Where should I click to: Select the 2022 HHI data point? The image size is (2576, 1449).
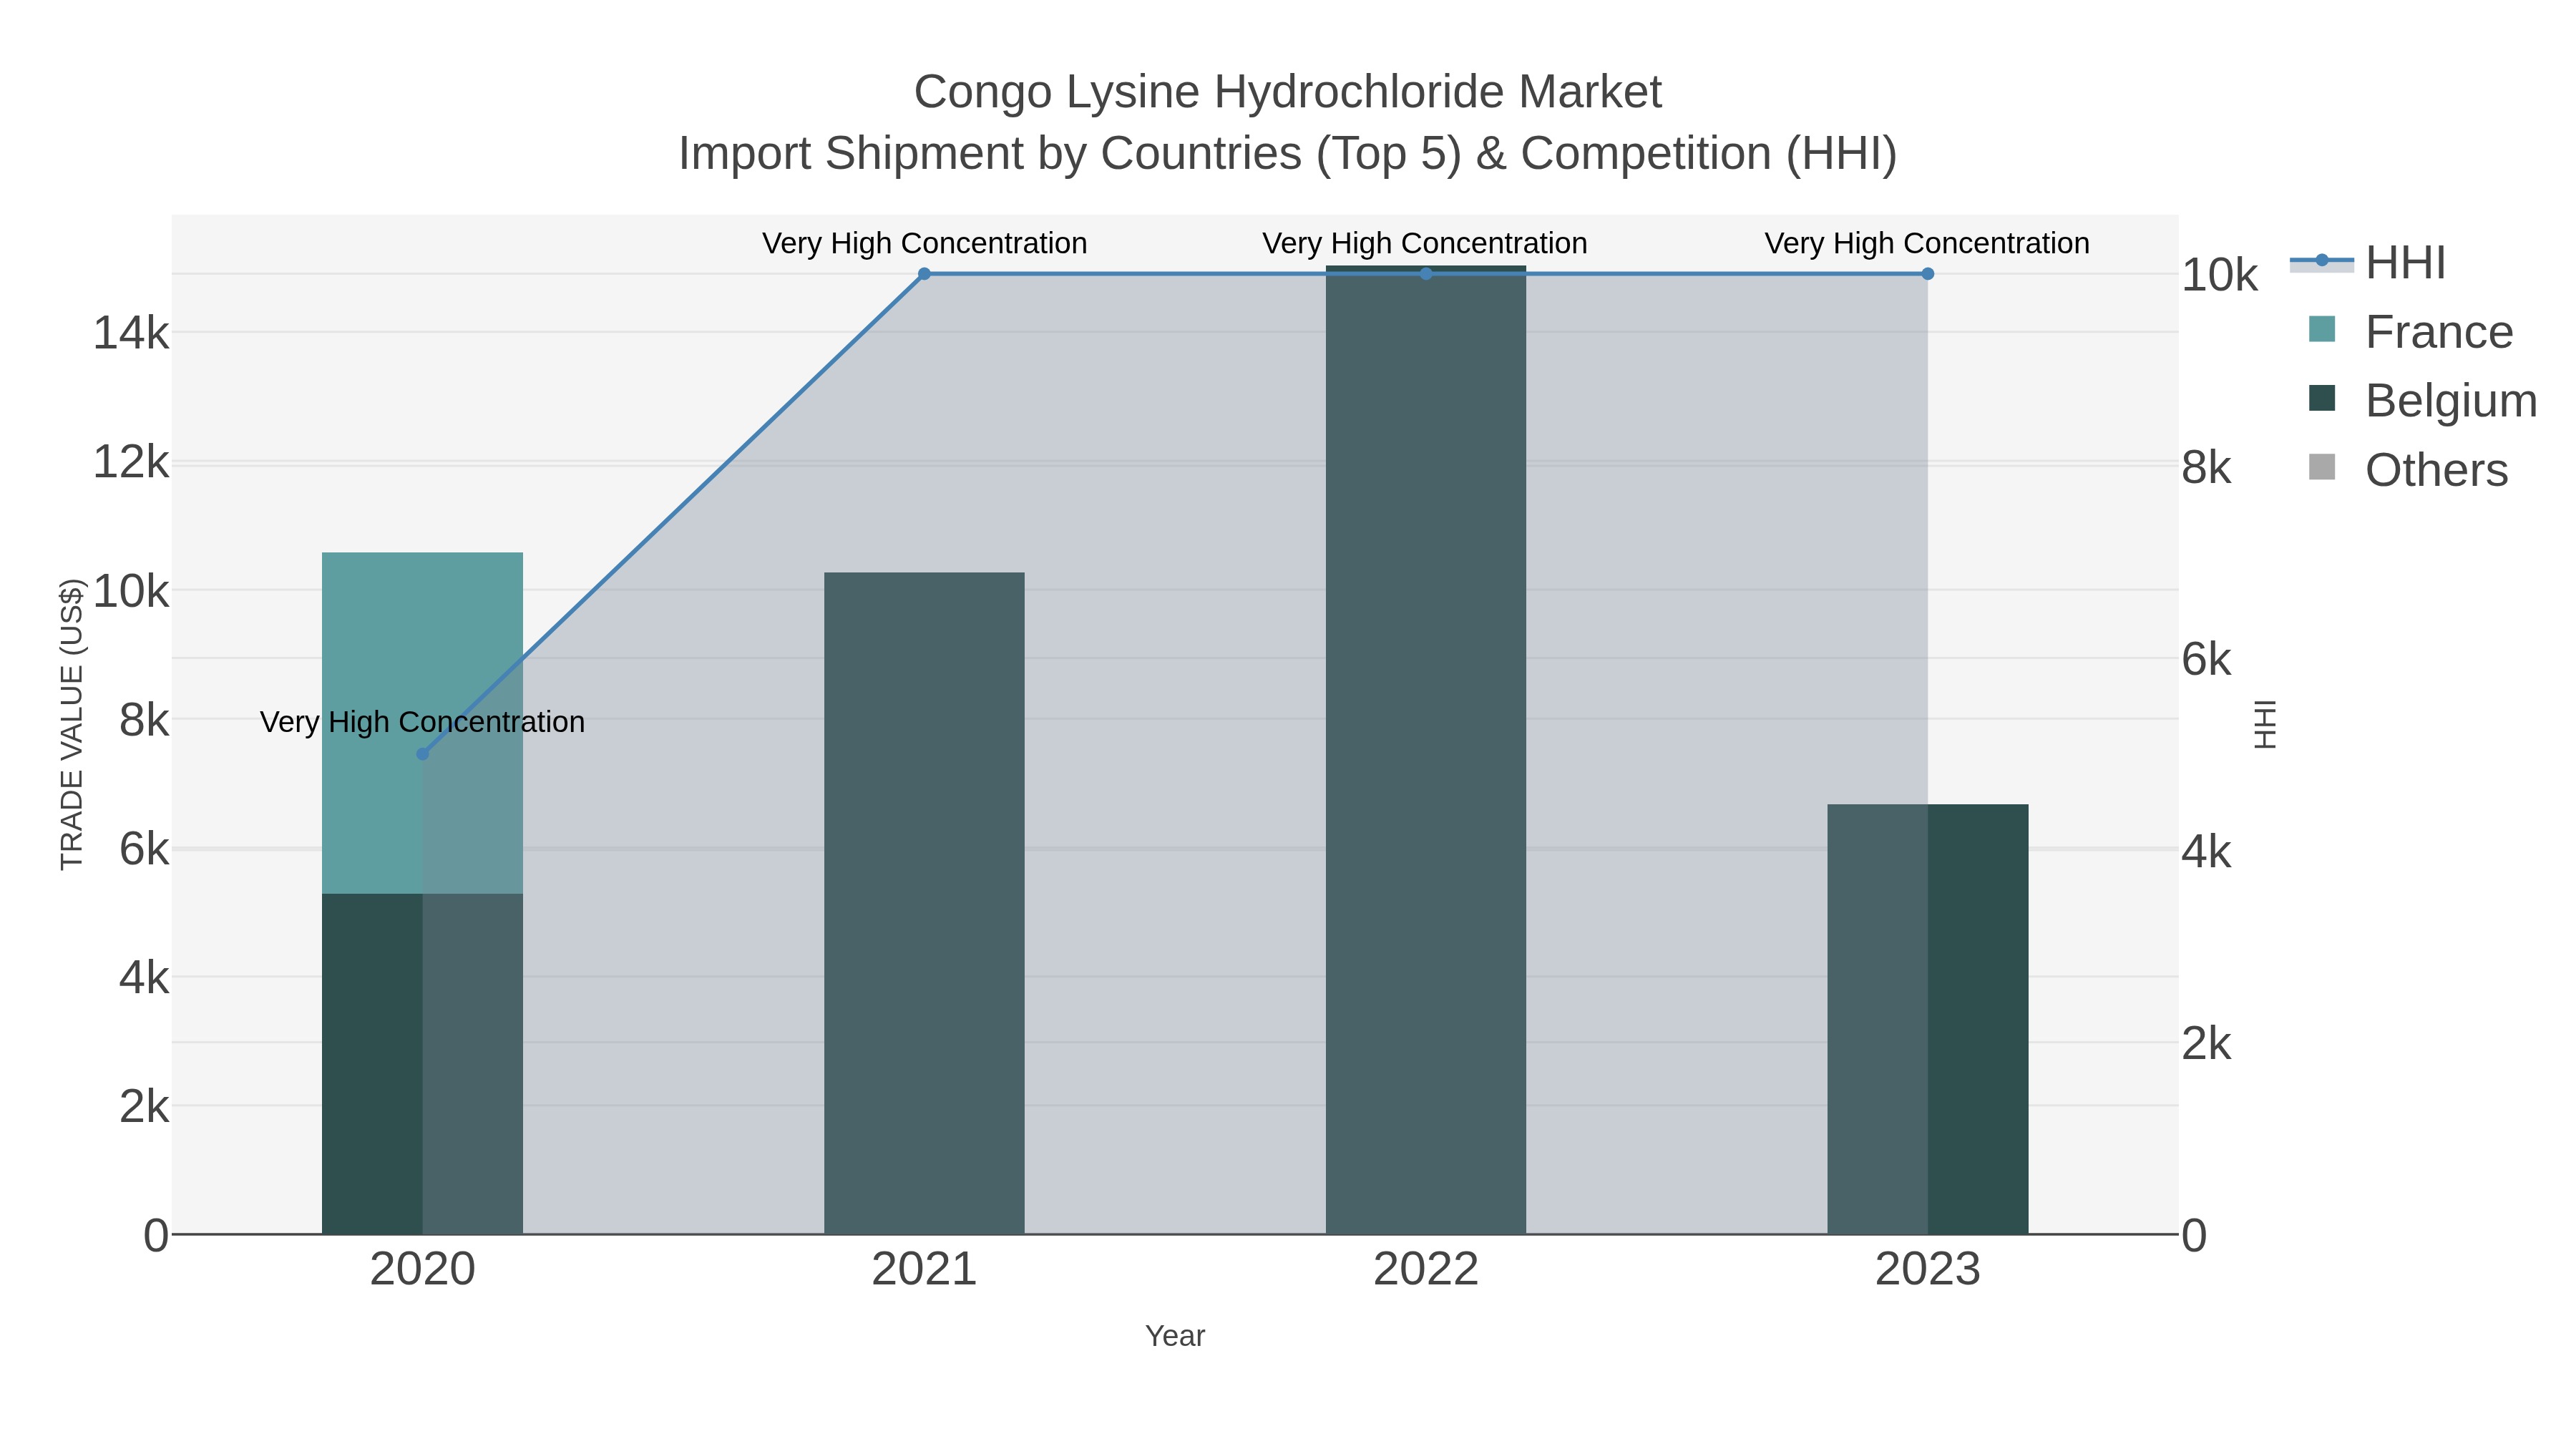(x=1426, y=274)
